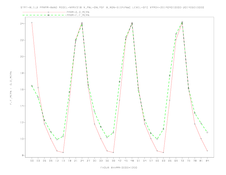This screenshot has height=175, width=226.
Task: Click the x-axis tick label 00
Action: click(32, 161)
